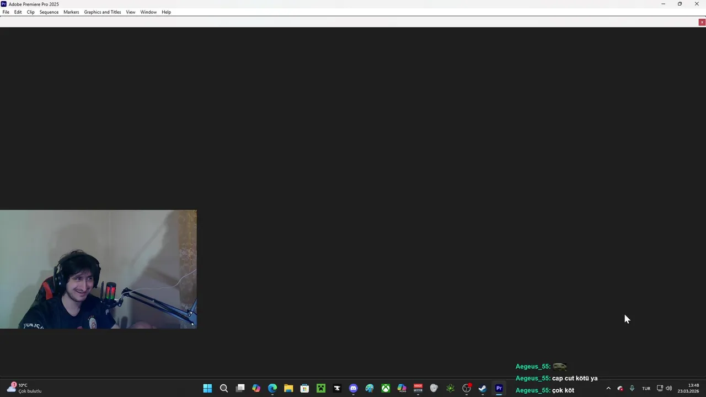Screen dimensions: 706x397
Task: Click the microphone tray icon
Action: click(x=632, y=388)
